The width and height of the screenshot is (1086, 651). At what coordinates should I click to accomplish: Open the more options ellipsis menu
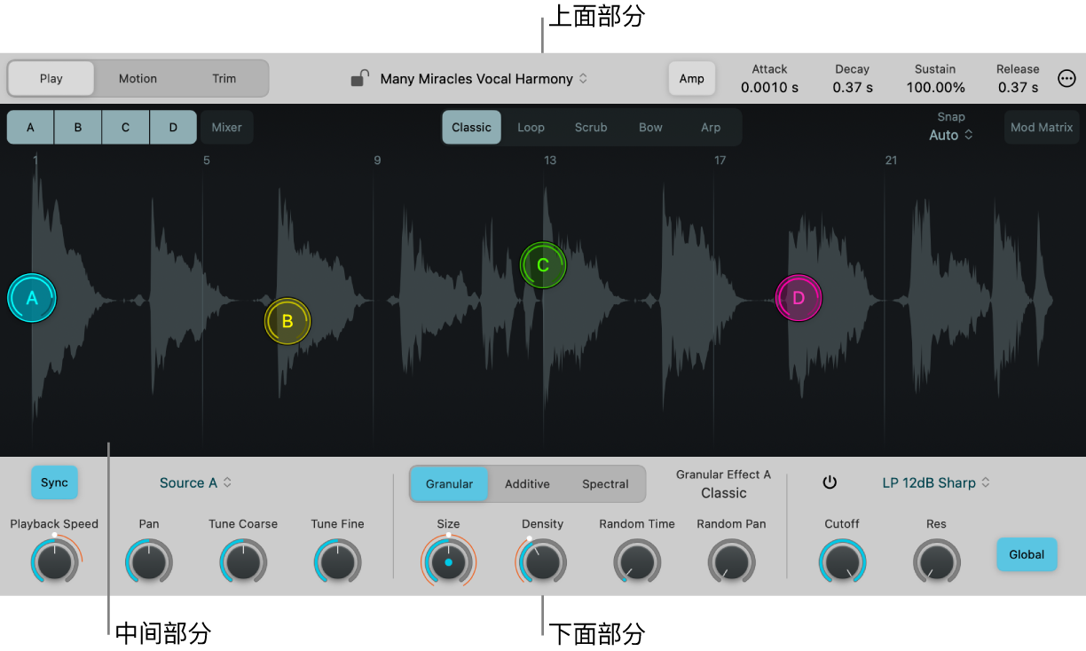pyautogui.click(x=1067, y=78)
